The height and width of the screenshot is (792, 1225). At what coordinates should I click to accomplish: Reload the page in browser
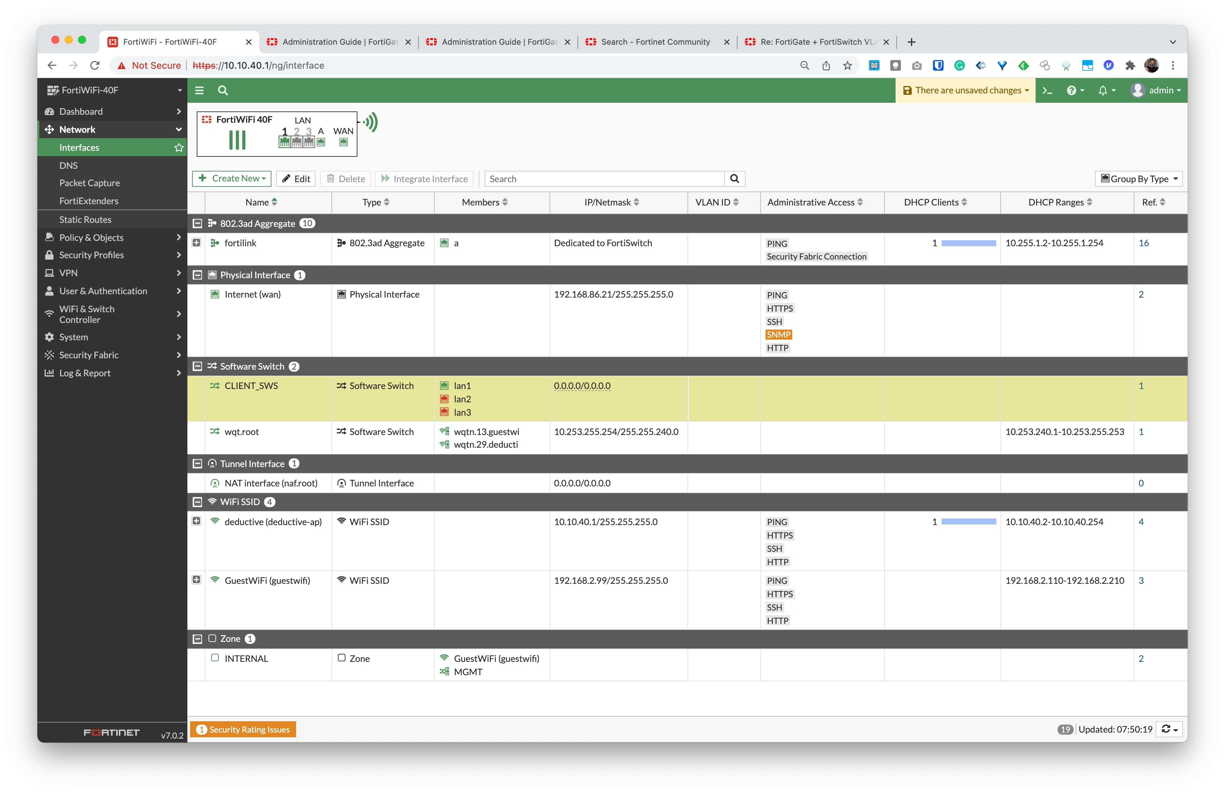pos(95,65)
